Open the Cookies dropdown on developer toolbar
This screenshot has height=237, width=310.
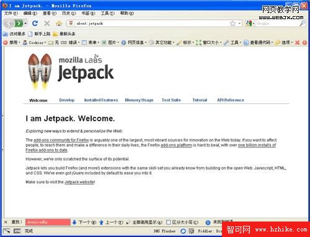coord(34,43)
